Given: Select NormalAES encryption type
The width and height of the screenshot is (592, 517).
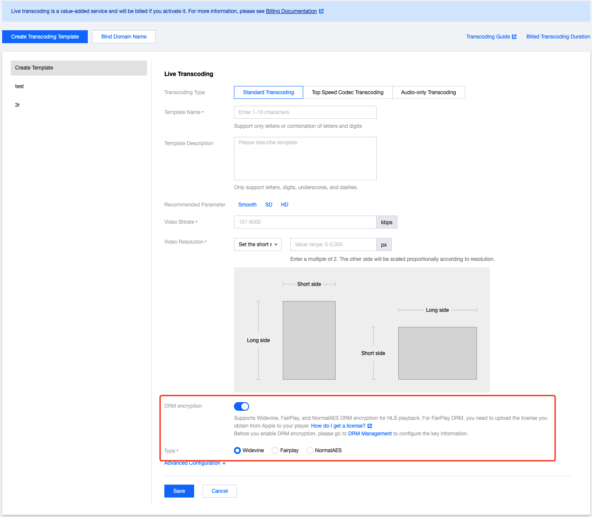Looking at the screenshot, I should pyautogui.click(x=310, y=450).
